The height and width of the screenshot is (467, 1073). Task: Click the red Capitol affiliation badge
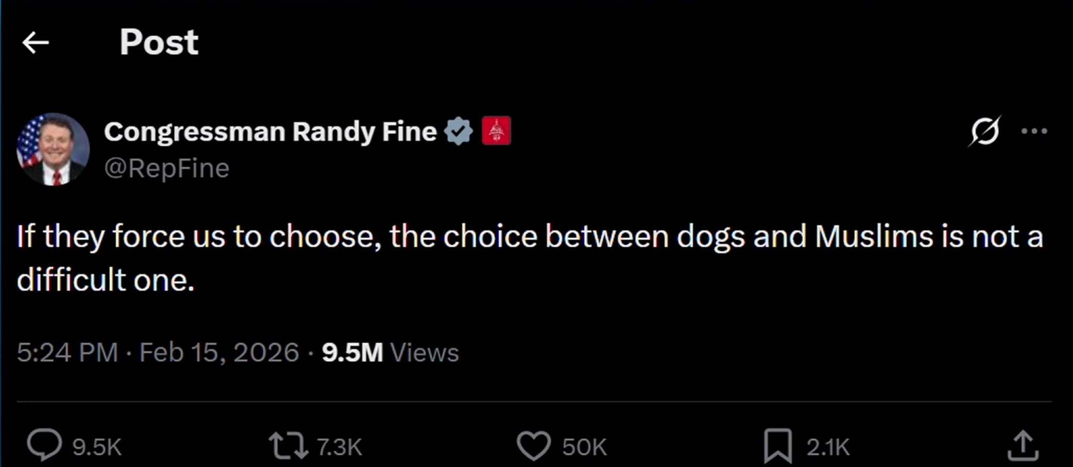click(496, 131)
